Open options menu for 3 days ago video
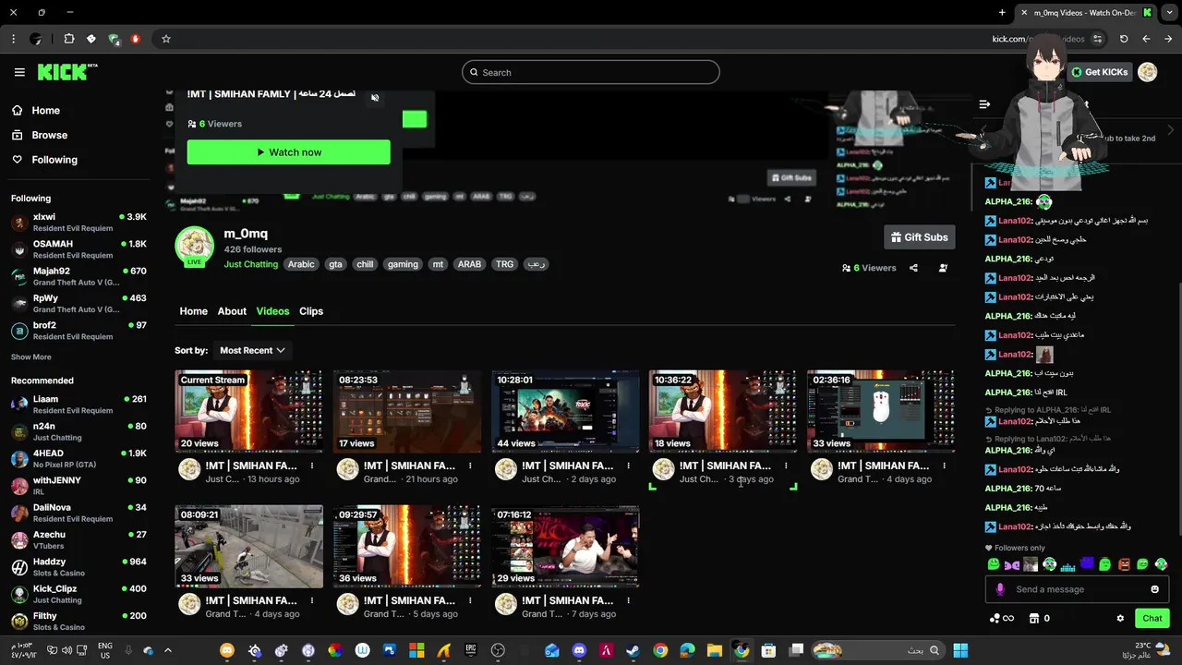The height and width of the screenshot is (665, 1182). click(786, 465)
